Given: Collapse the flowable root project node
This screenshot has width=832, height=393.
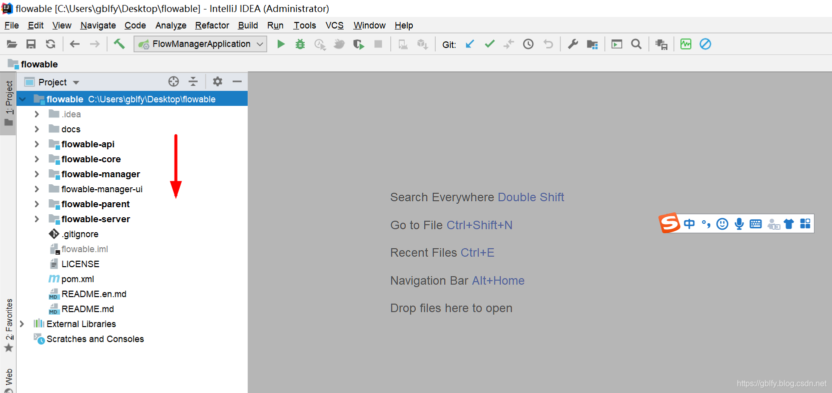Looking at the screenshot, I should coord(23,99).
